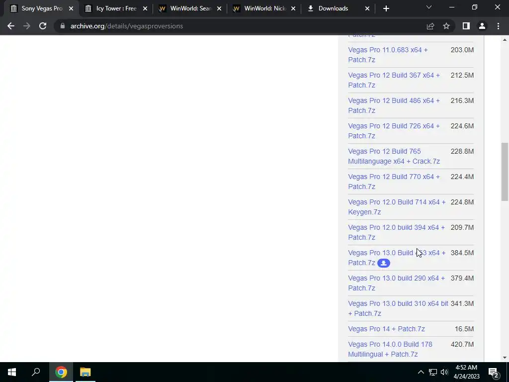Switch to the Downloads tab

(x=338, y=8)
